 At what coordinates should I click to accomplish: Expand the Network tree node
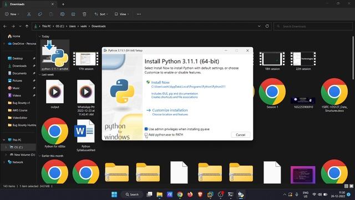point(4,162)
